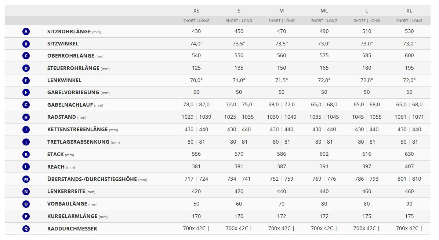Click the XS size column header
439x240 pixels.
(x=196, y=11)
